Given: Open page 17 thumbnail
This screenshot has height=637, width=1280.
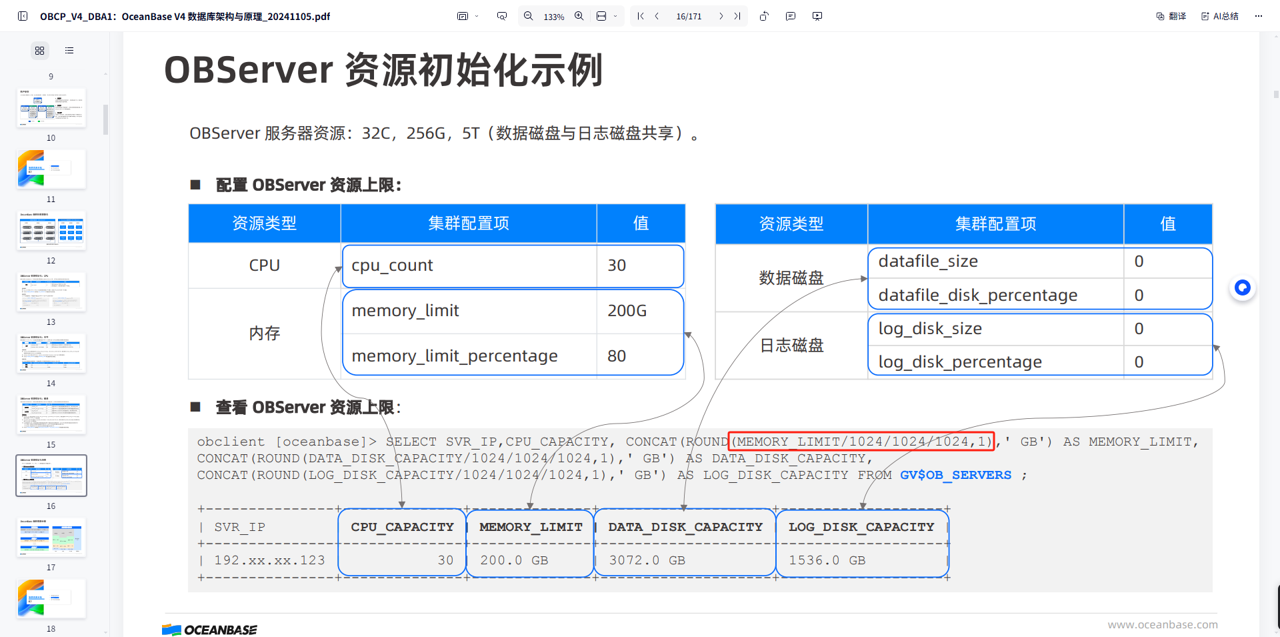Looking at the screenshot, I should pyautogui.click(x=51, y=537).
